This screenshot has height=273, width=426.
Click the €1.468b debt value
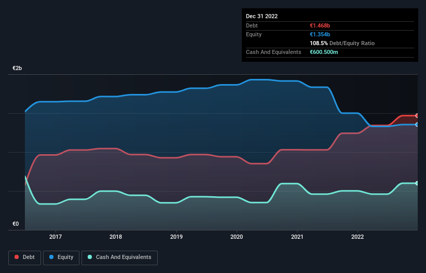(320, 25)
